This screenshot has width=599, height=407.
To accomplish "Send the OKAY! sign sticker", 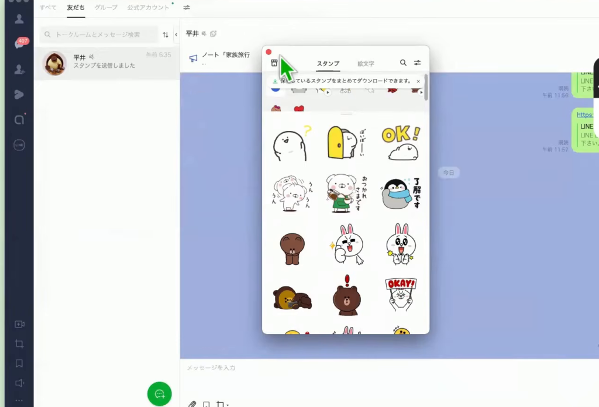I will (x=400, y=294).
